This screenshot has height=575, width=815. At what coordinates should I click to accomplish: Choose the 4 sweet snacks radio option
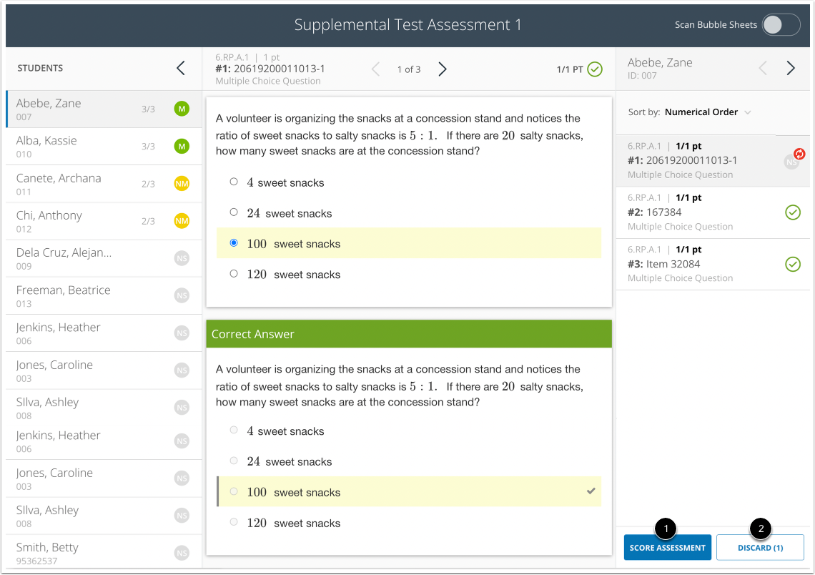[x=234, y=182]
